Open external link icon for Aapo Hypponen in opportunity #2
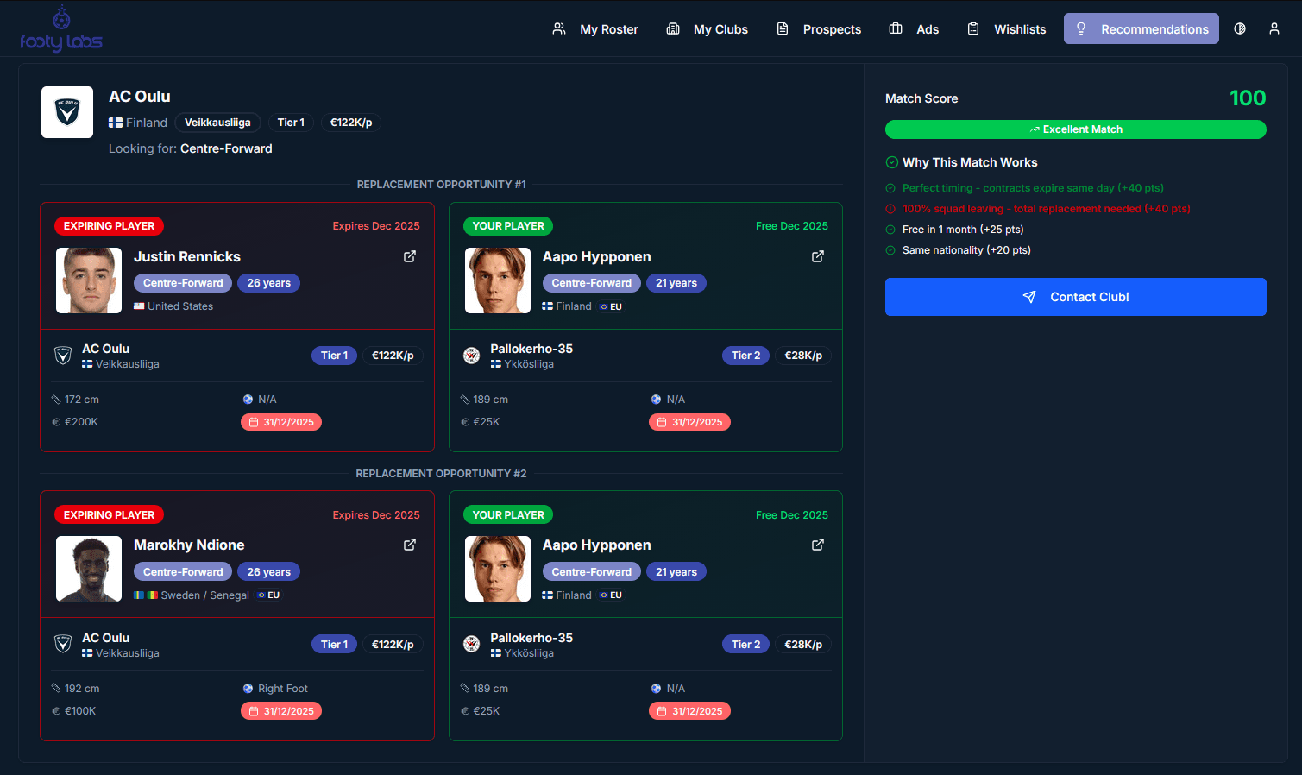 (x=818, y=545)
